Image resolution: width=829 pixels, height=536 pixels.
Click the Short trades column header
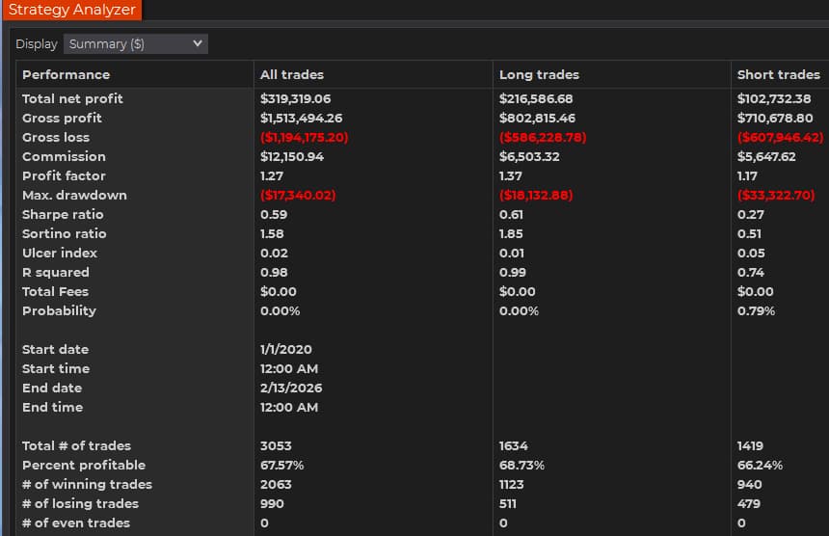pos(778,74)
